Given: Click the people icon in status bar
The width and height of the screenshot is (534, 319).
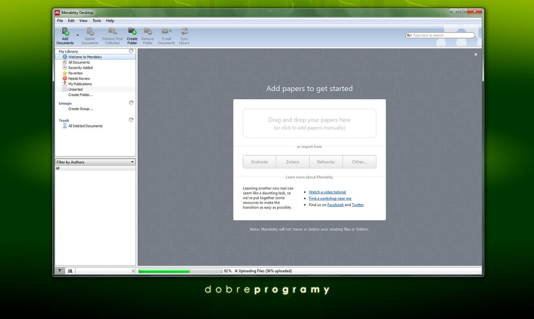Looking at the screenshot, I should tap(70, 271).
